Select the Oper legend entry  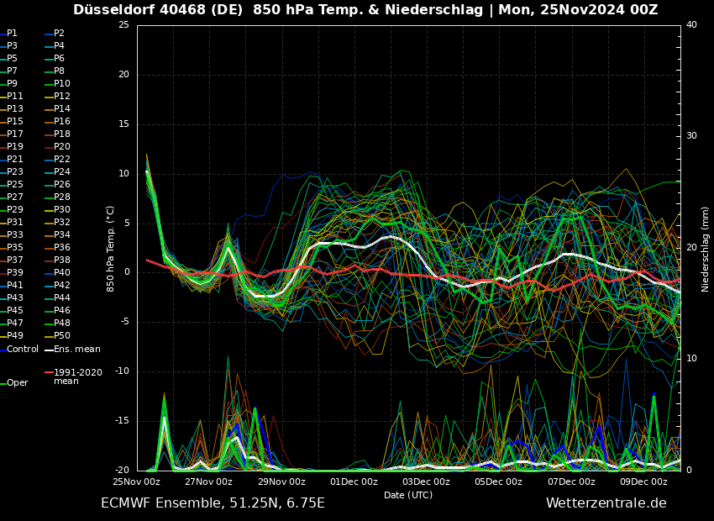(x=18, y=382)
